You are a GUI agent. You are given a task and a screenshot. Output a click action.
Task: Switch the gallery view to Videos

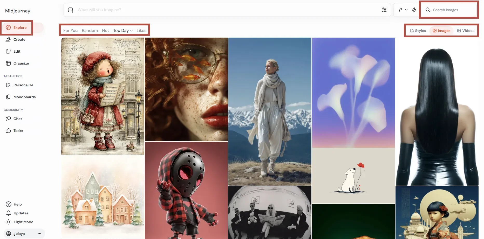466,31
